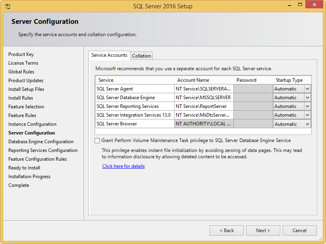Edit account name for SQL Server Database Engine
This screenshot has width=326, height=244.
[x=204, y=98]
